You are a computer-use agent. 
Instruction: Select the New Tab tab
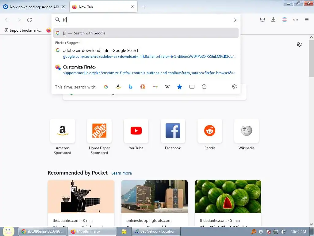[103, 7]
